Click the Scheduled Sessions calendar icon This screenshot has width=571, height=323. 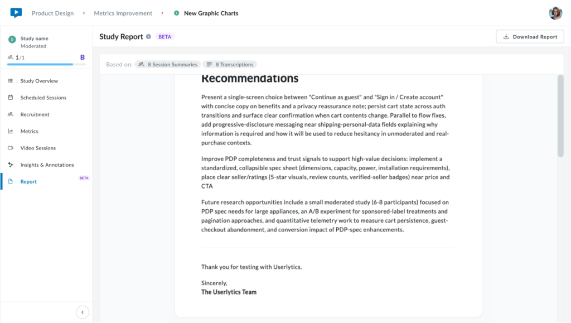(x=11, y=97)
